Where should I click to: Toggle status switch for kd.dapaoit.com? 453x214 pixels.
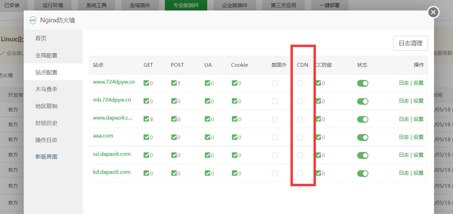(x=363, y=173)
